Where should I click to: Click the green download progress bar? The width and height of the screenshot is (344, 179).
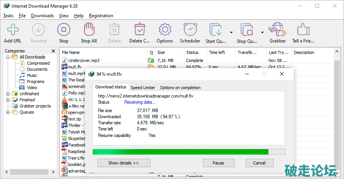tap(180, 152)
